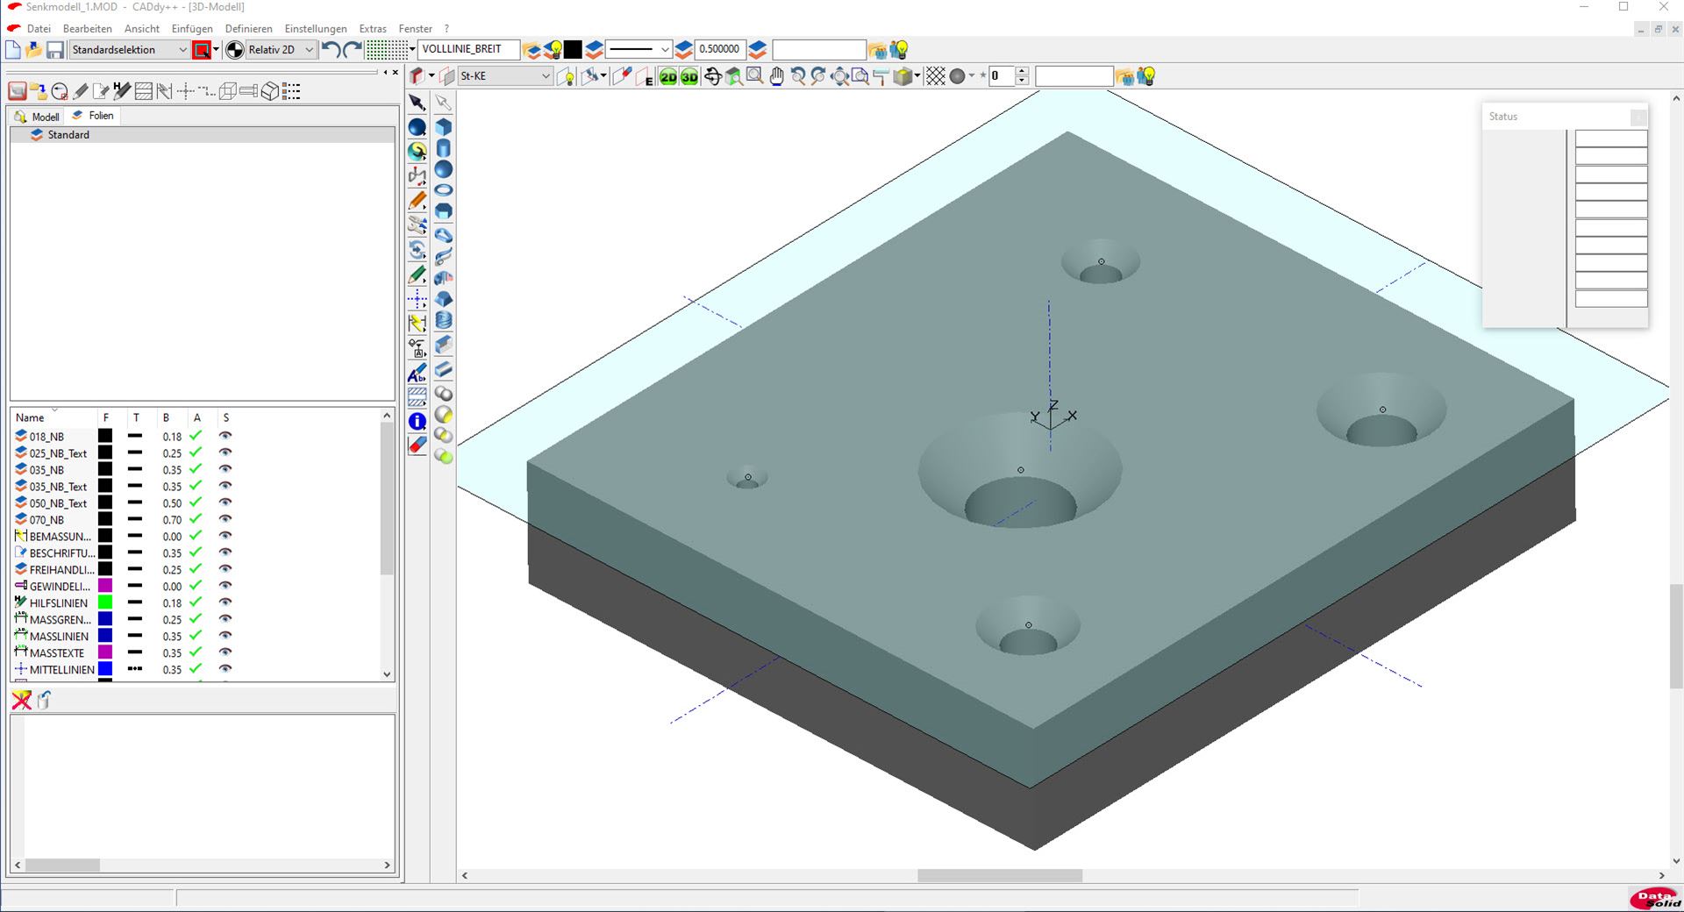Click the hatched mesh display icon
The height and width of the screenshot is (912, 1684).
tap(936, 77)
